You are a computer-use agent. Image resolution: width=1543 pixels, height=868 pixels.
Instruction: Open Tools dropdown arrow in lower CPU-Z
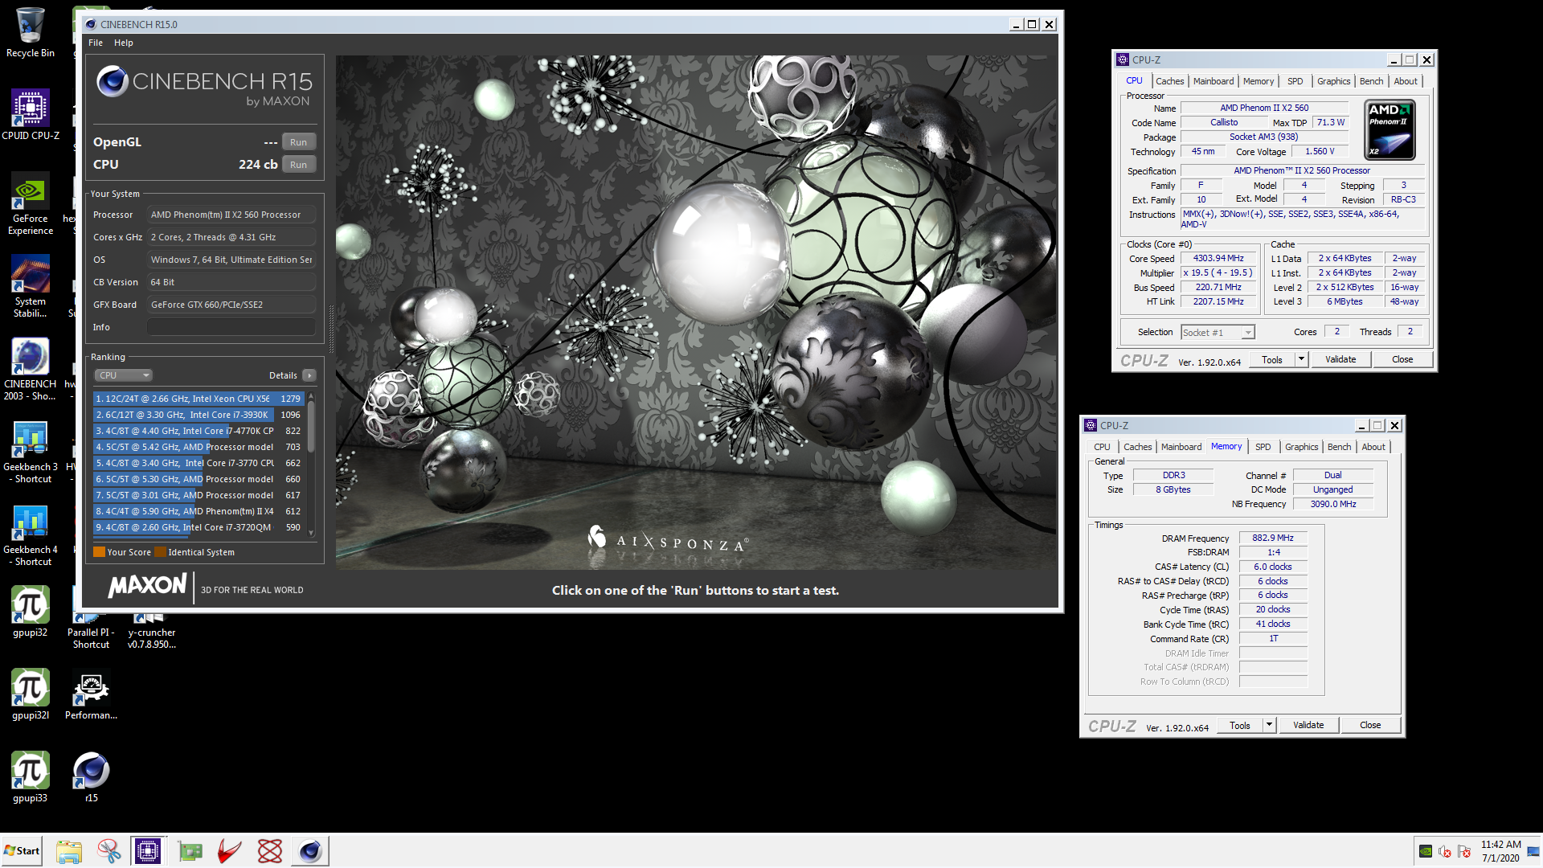(1269, 725)
